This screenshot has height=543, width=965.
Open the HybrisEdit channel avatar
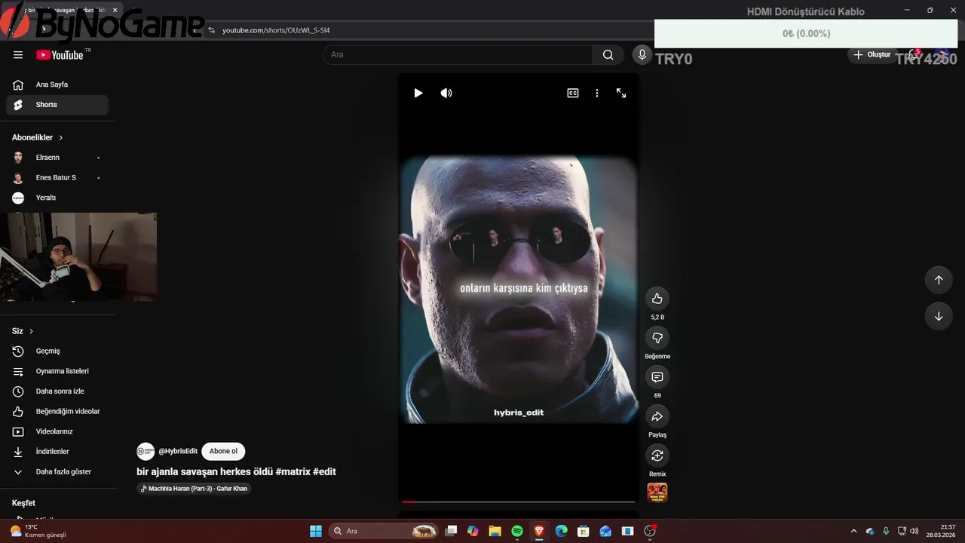pos(146,451)
